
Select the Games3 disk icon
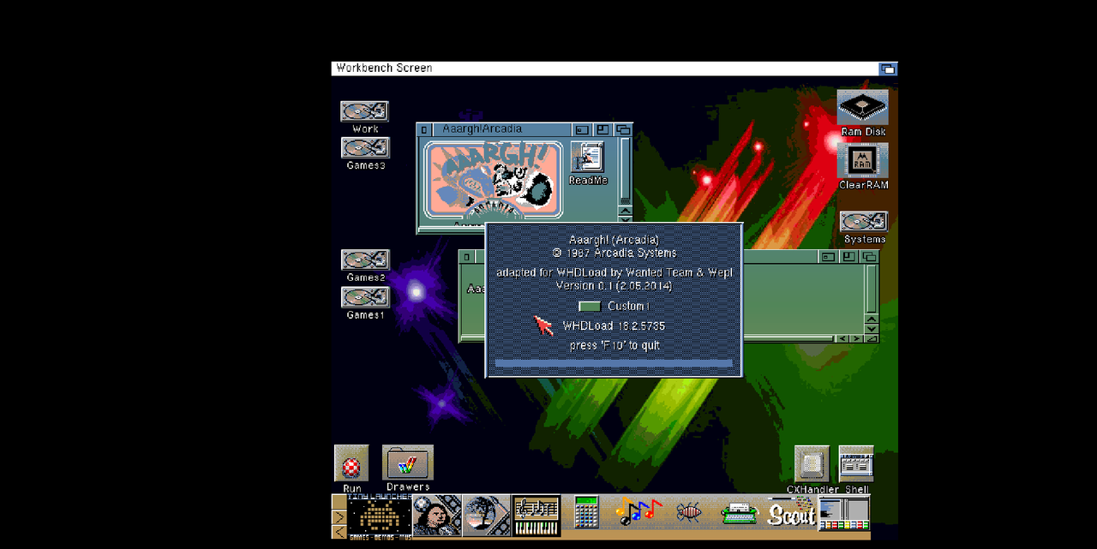(x=364, y=148)
